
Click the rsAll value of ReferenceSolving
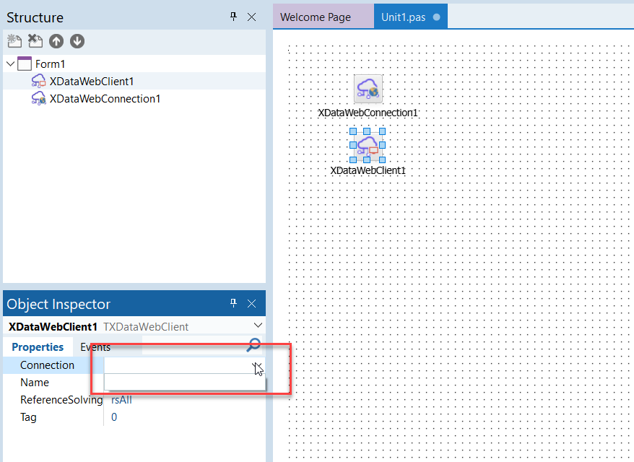(121, 400)
